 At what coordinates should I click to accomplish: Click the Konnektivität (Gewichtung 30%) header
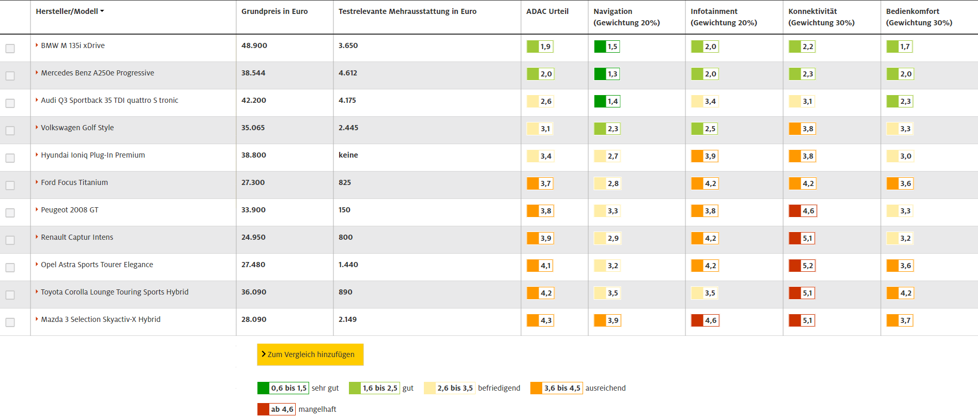click(821, 17)
